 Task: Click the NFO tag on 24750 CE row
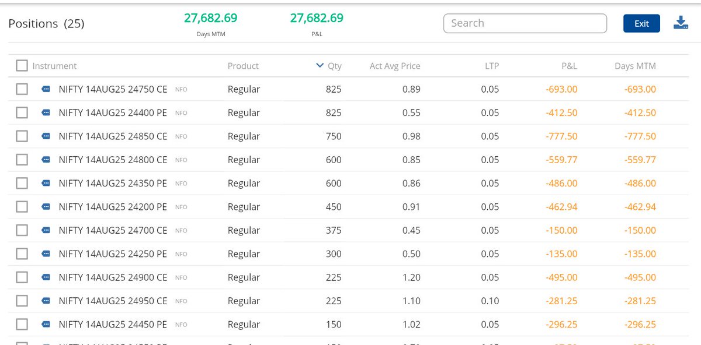pos(181,90)
